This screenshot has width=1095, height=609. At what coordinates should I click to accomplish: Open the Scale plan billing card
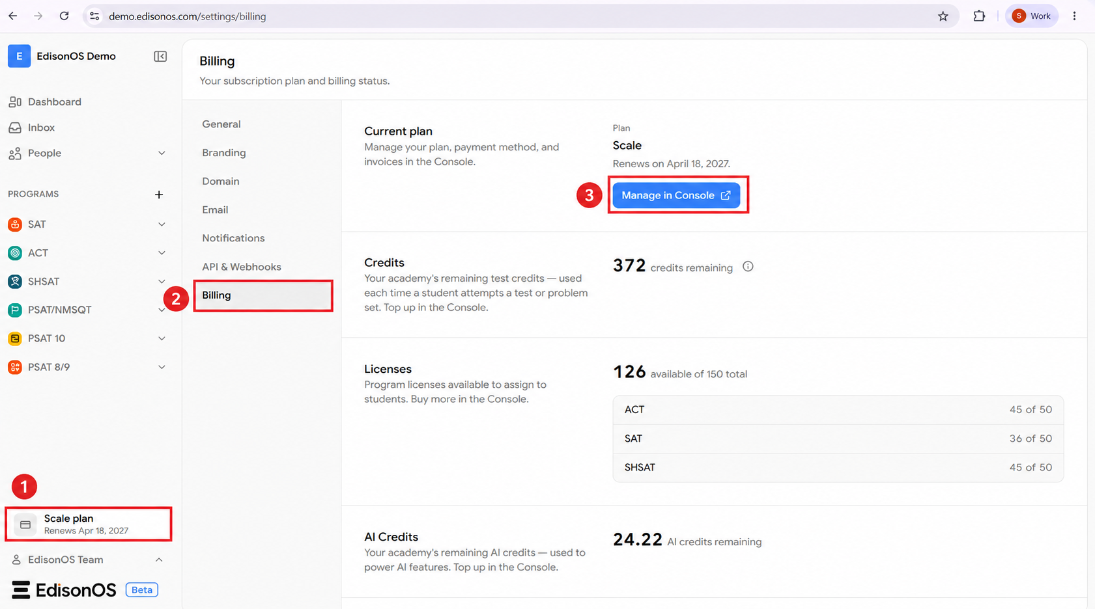89,524
